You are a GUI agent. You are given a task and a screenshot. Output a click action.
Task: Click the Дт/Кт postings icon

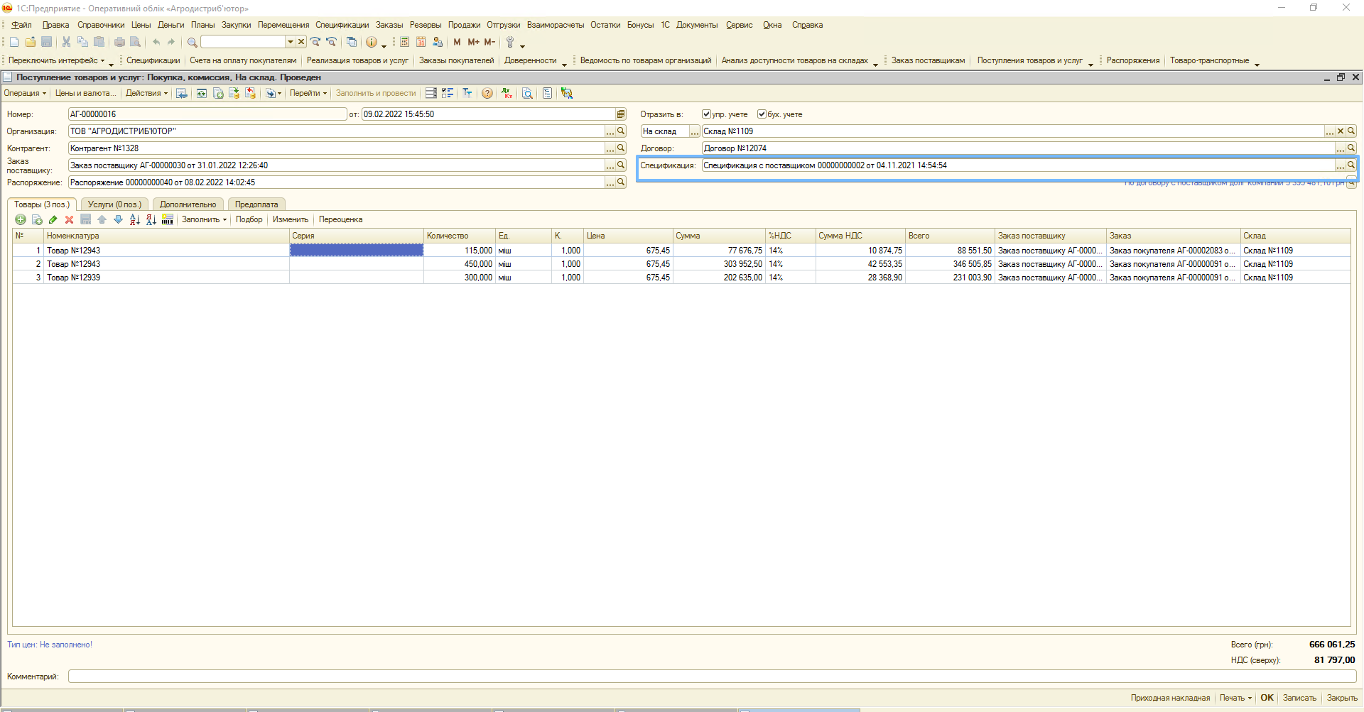507,94
